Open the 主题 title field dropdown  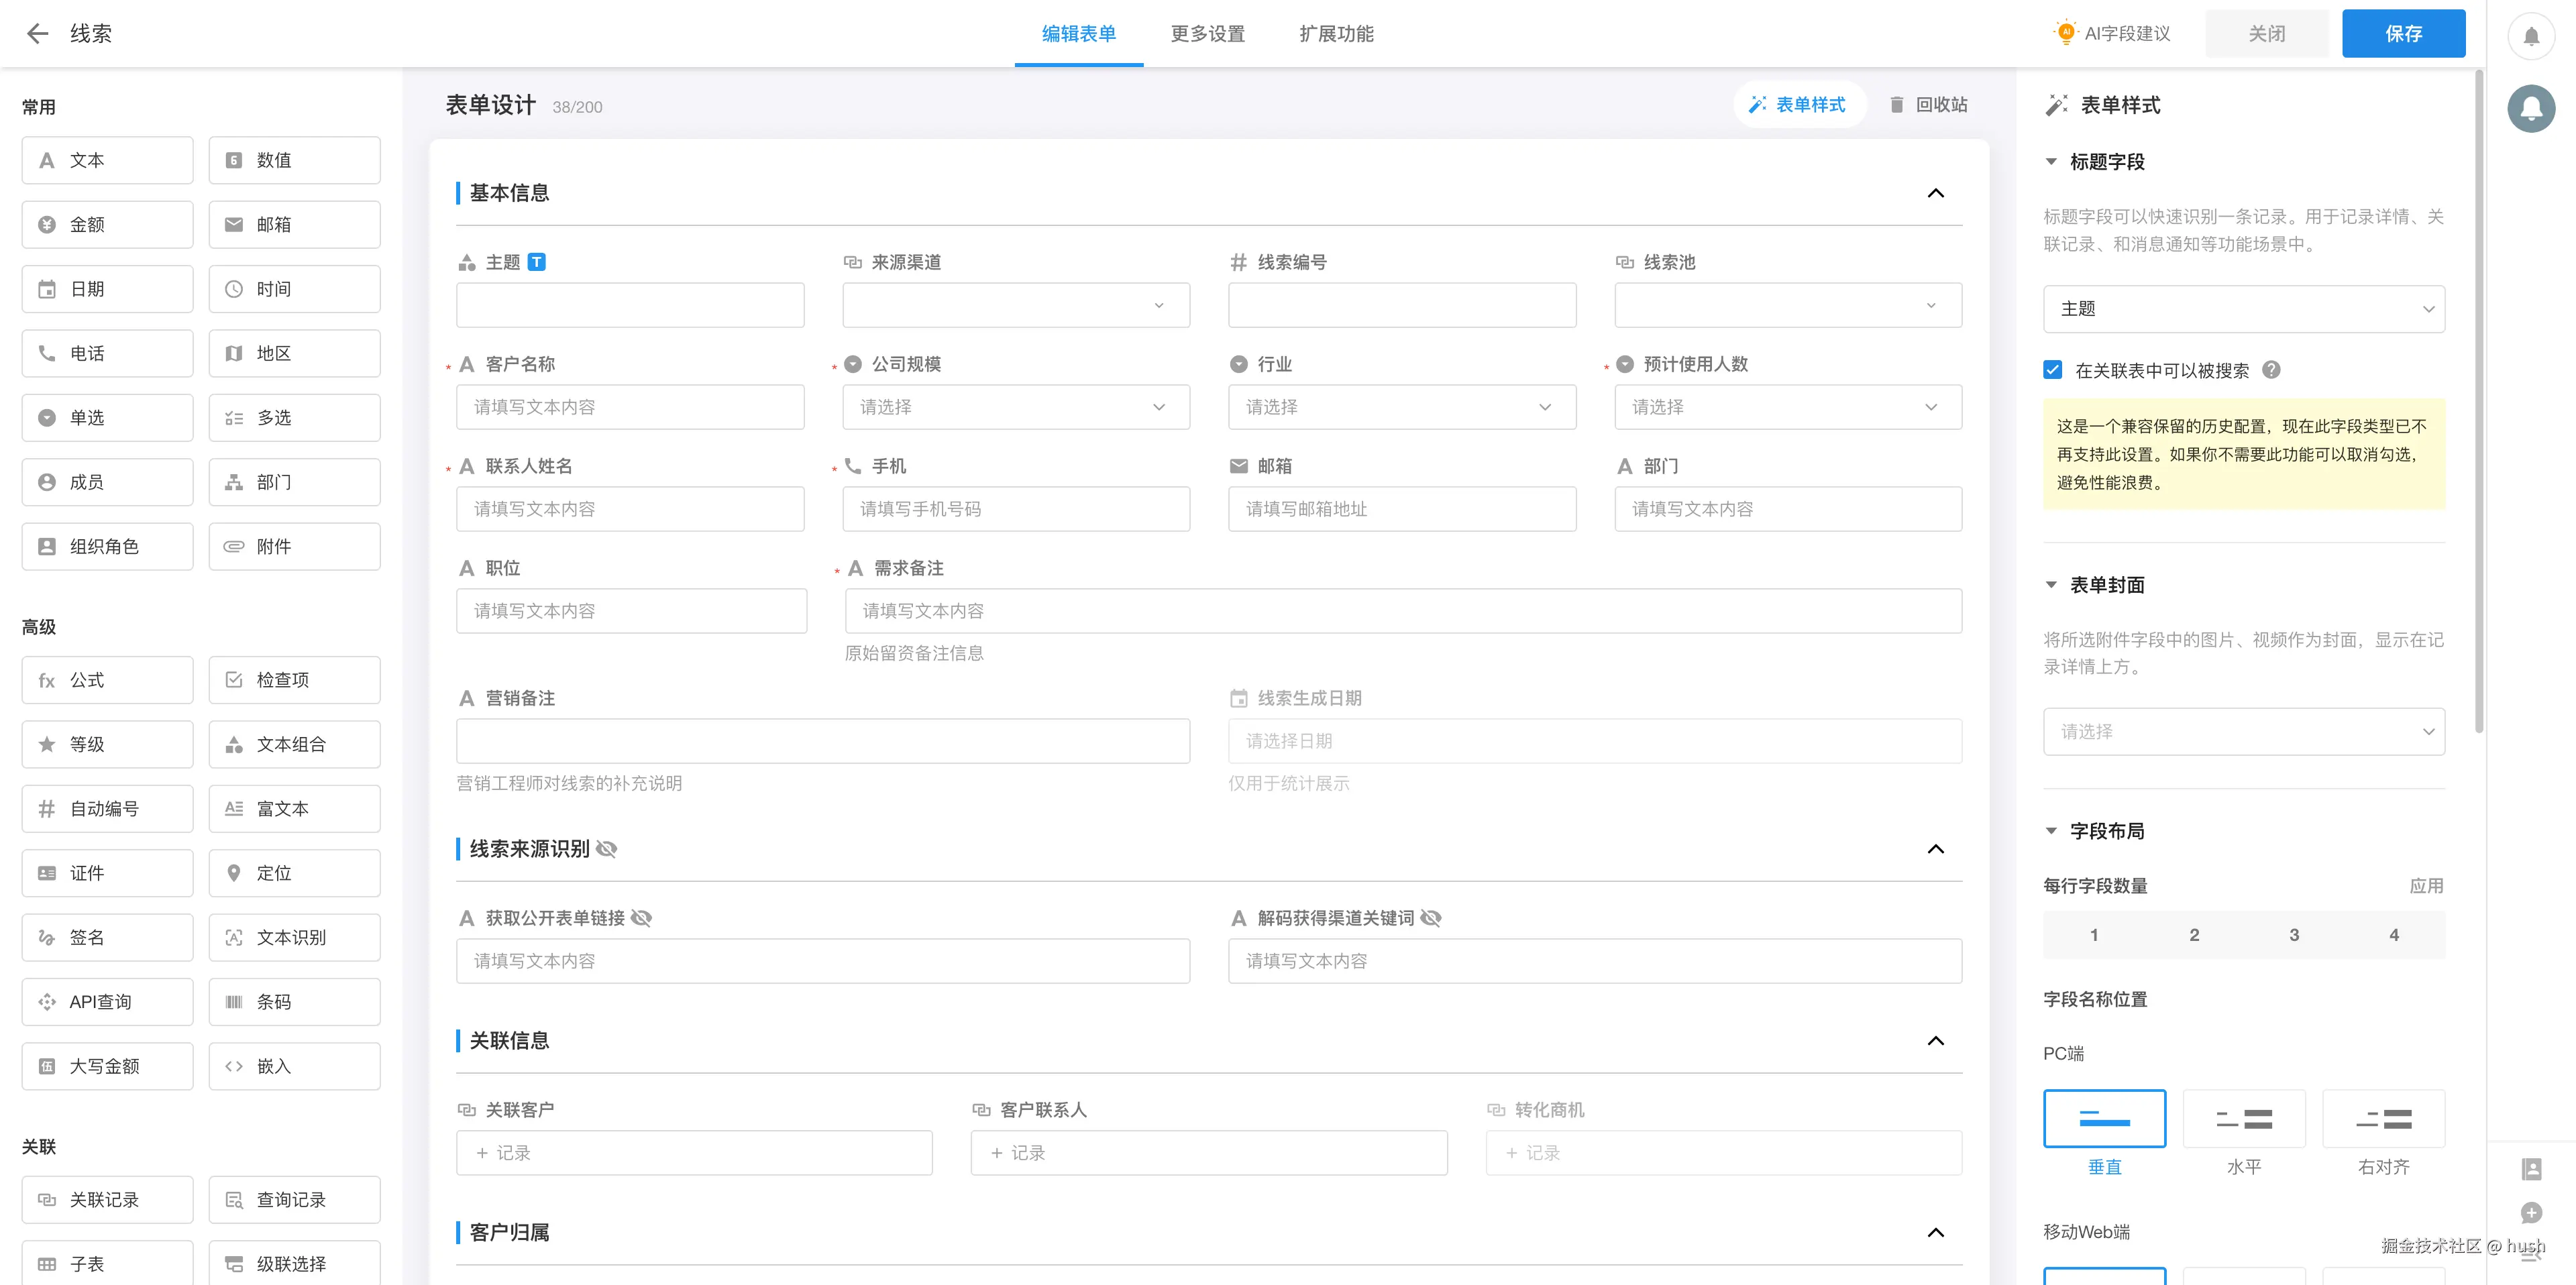coord(2243,309)
